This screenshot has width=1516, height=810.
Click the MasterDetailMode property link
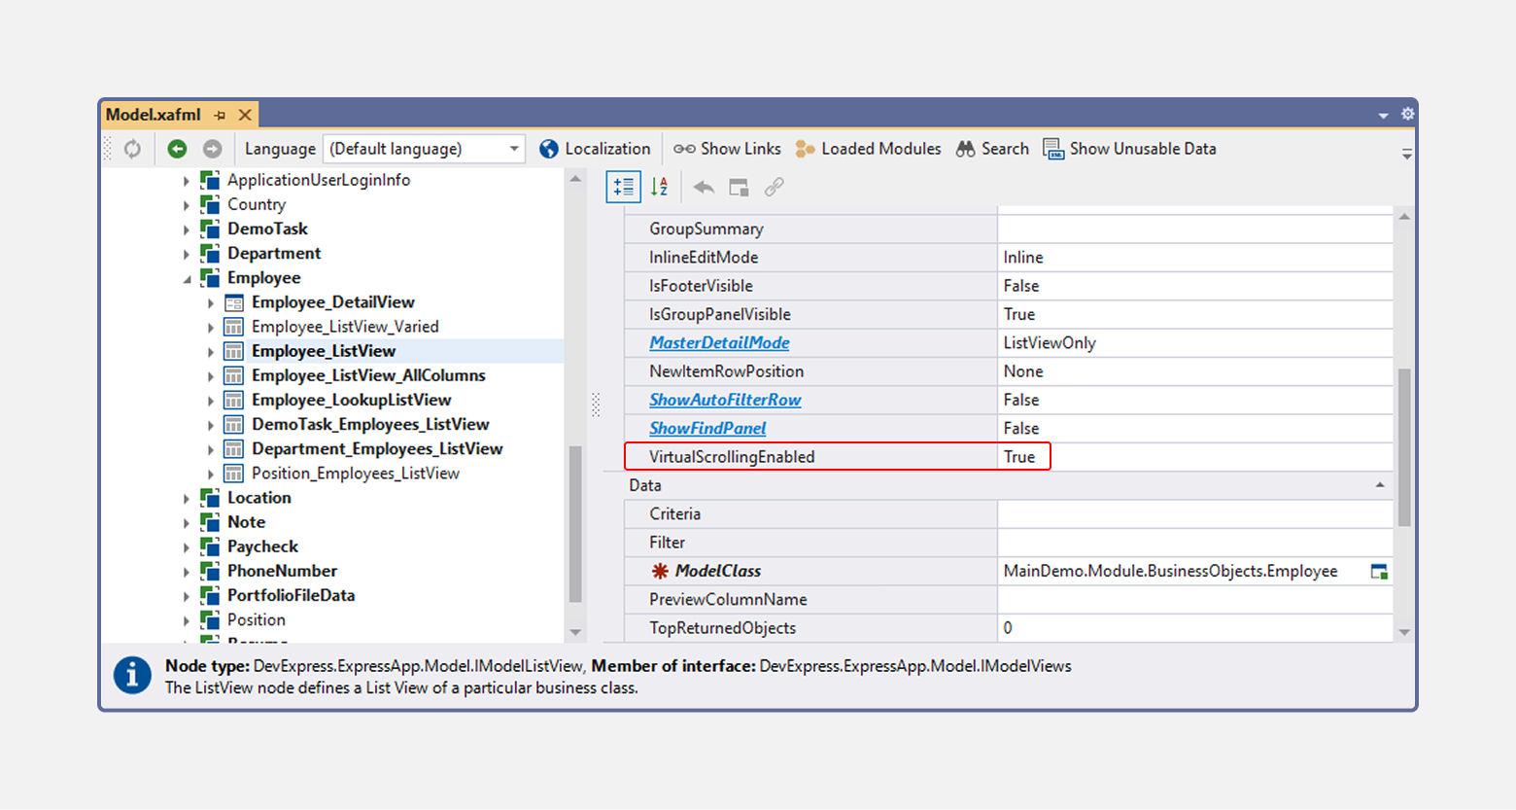click(x=719, y=342)
